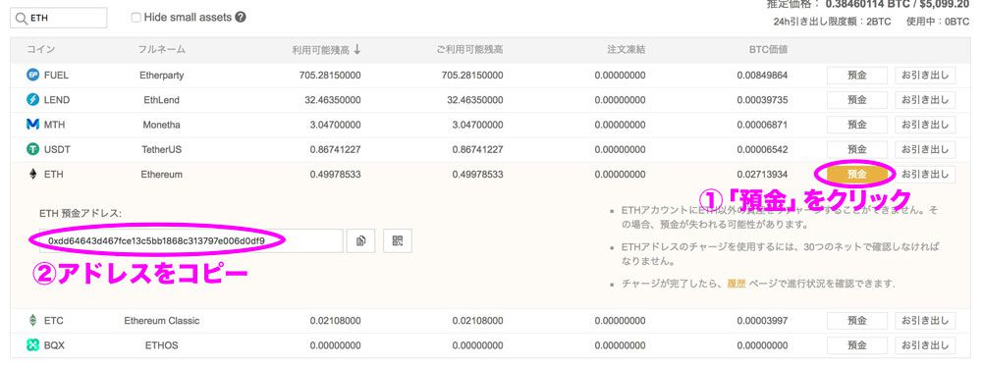Click the BTC価値 column header
982x367 pixels.
point(769,49)
